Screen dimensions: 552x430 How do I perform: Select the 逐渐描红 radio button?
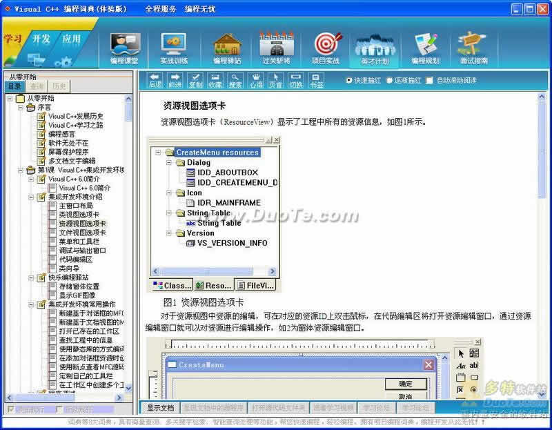[x=389, y=80]
